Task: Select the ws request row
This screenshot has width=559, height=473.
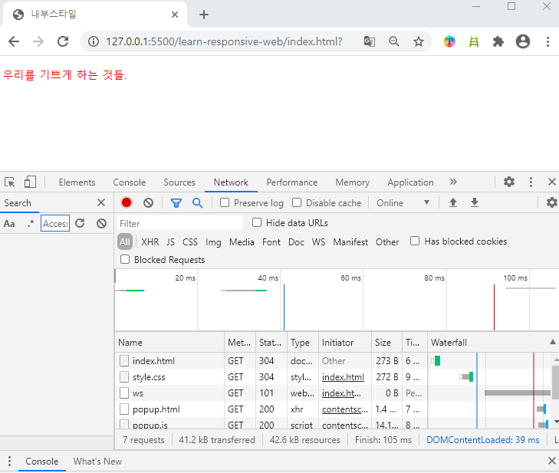Action: pos(271,393)
